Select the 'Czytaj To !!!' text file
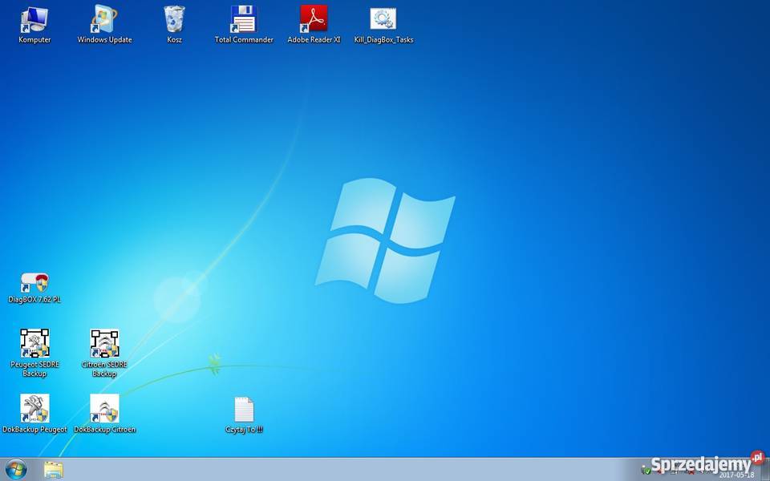This screenshot has width=770, height=481. (244, 410)
